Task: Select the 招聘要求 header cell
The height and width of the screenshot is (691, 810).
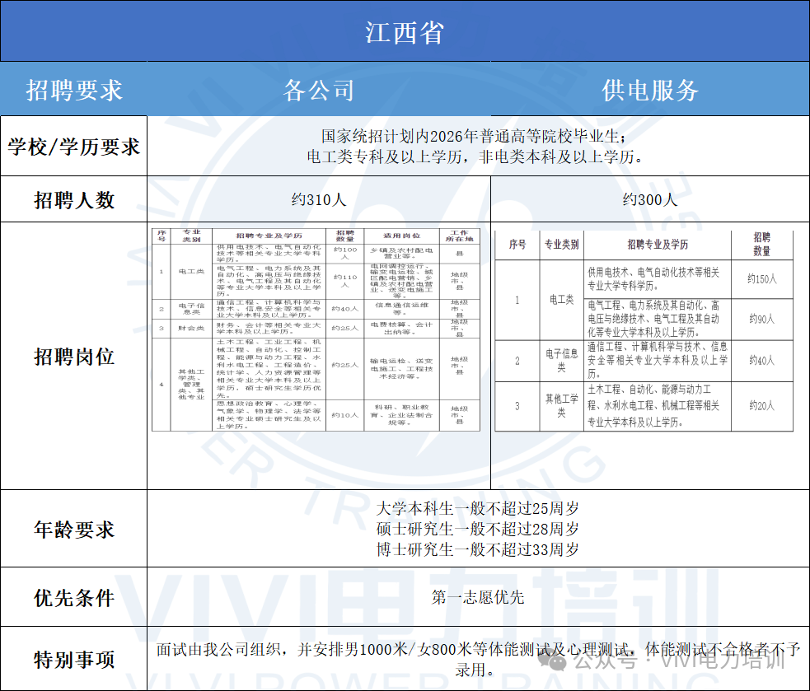Action: click(73, 90)
